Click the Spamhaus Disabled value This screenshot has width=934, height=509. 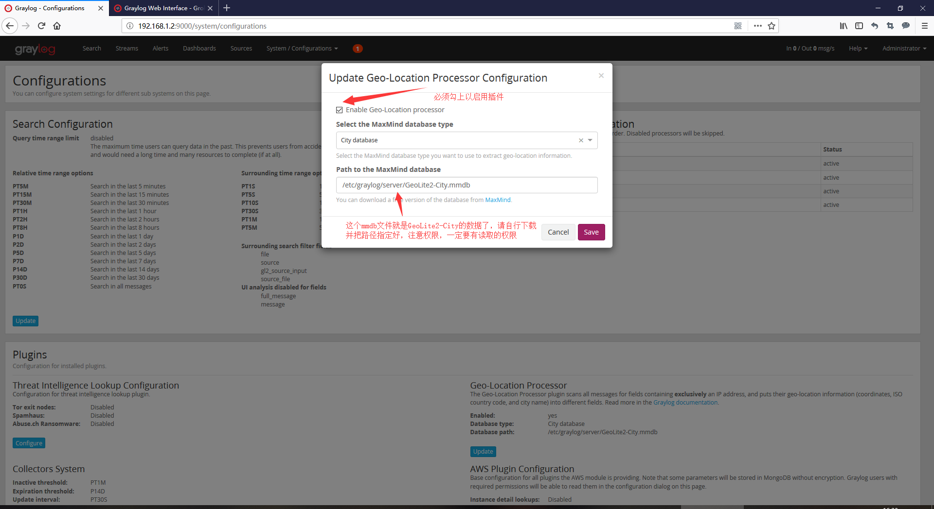(x=102, y=416)
